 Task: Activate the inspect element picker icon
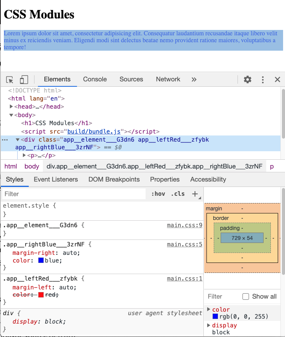10,79
